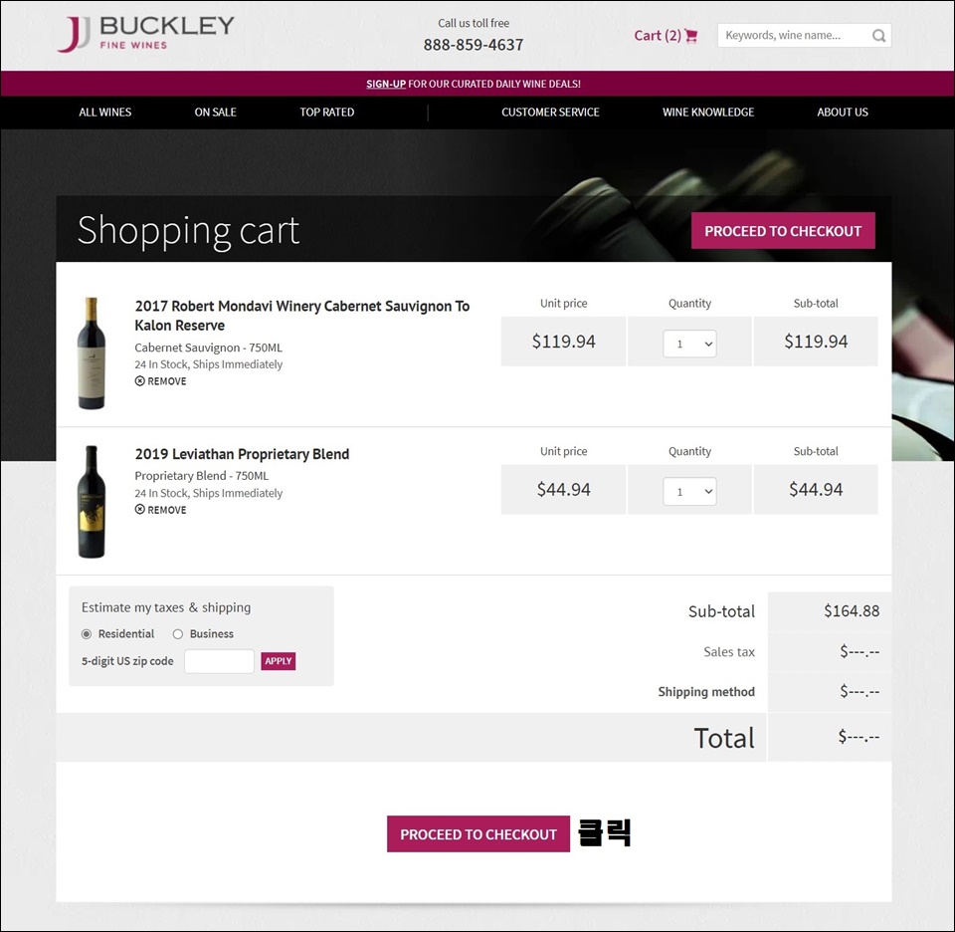Click the JJ Buckley Fine Wines logo
This screenshot has height=932, width=955.
[145, 34]
